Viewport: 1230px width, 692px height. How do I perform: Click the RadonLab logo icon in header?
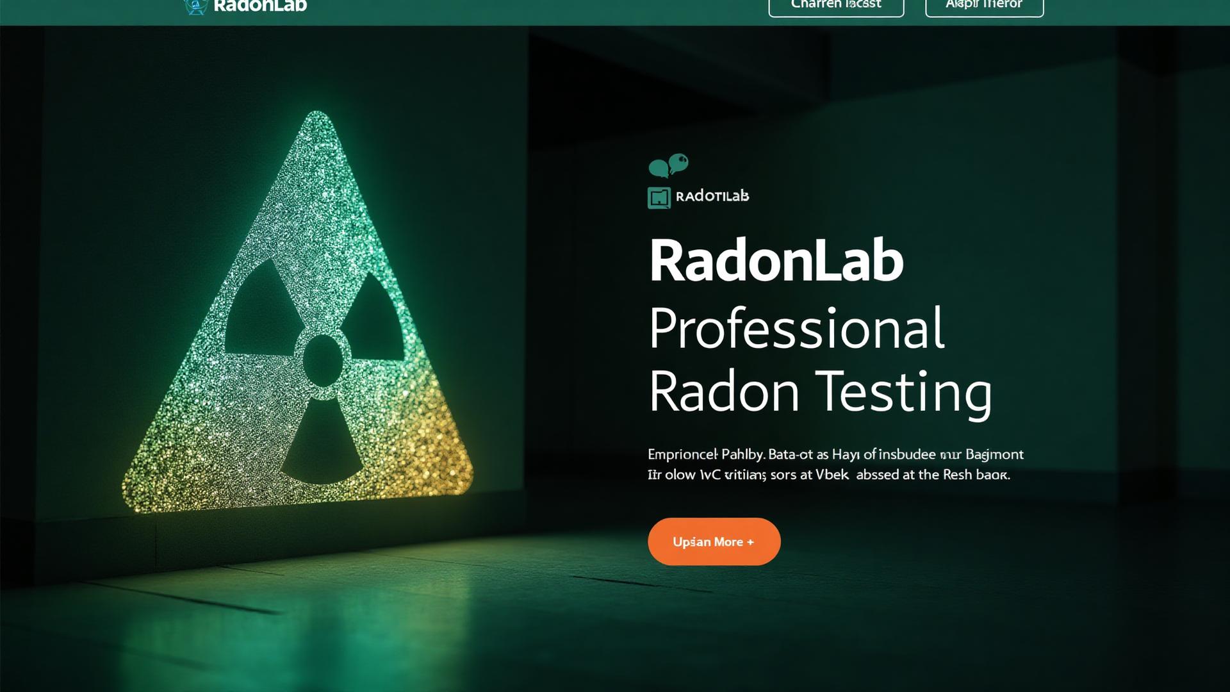coord(195,6)
